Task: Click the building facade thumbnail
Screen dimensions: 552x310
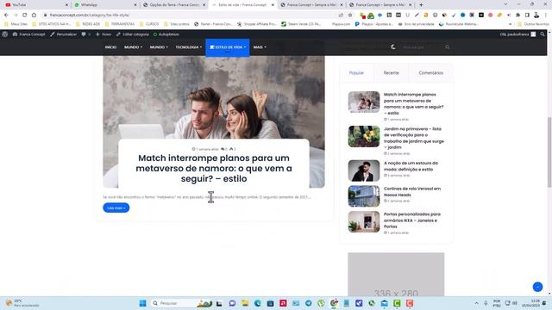Action: 364,196
